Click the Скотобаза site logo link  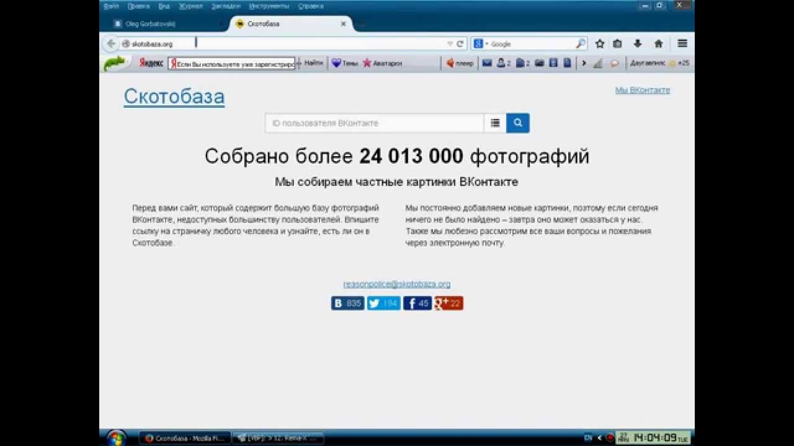coord(174,97)
